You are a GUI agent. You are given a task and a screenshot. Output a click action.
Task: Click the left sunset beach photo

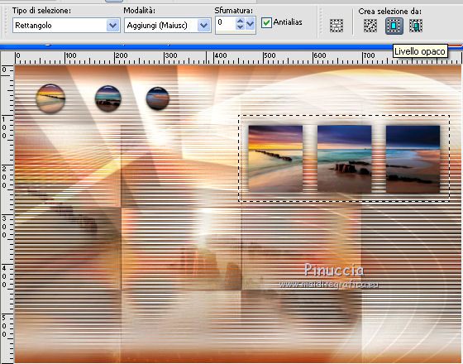pos(275,159)
